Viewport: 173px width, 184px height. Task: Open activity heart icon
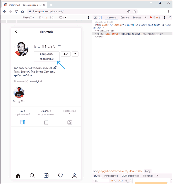[x=60, y=175]
